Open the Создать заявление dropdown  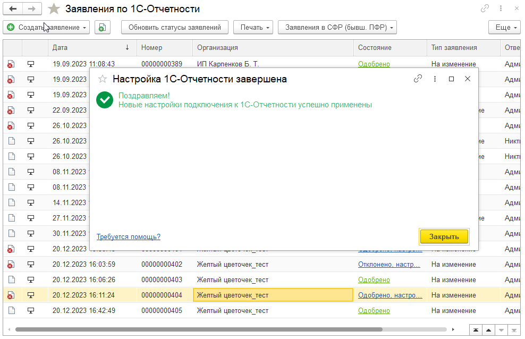[x=47, y=28]
